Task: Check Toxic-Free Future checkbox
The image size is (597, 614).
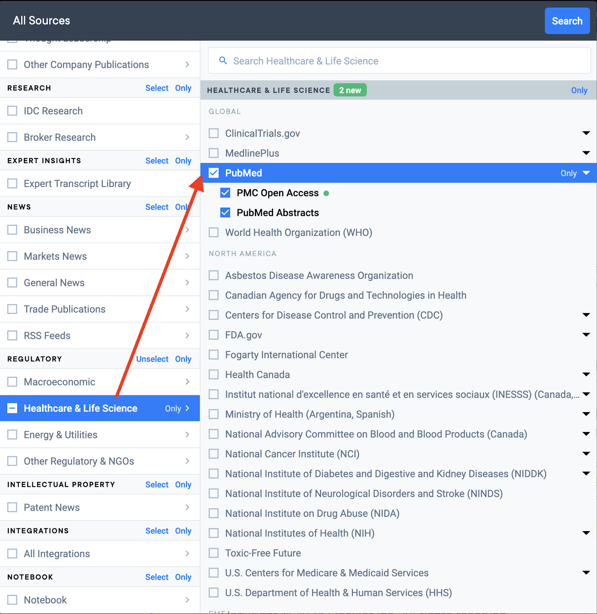Action: [x=214, y=553]
